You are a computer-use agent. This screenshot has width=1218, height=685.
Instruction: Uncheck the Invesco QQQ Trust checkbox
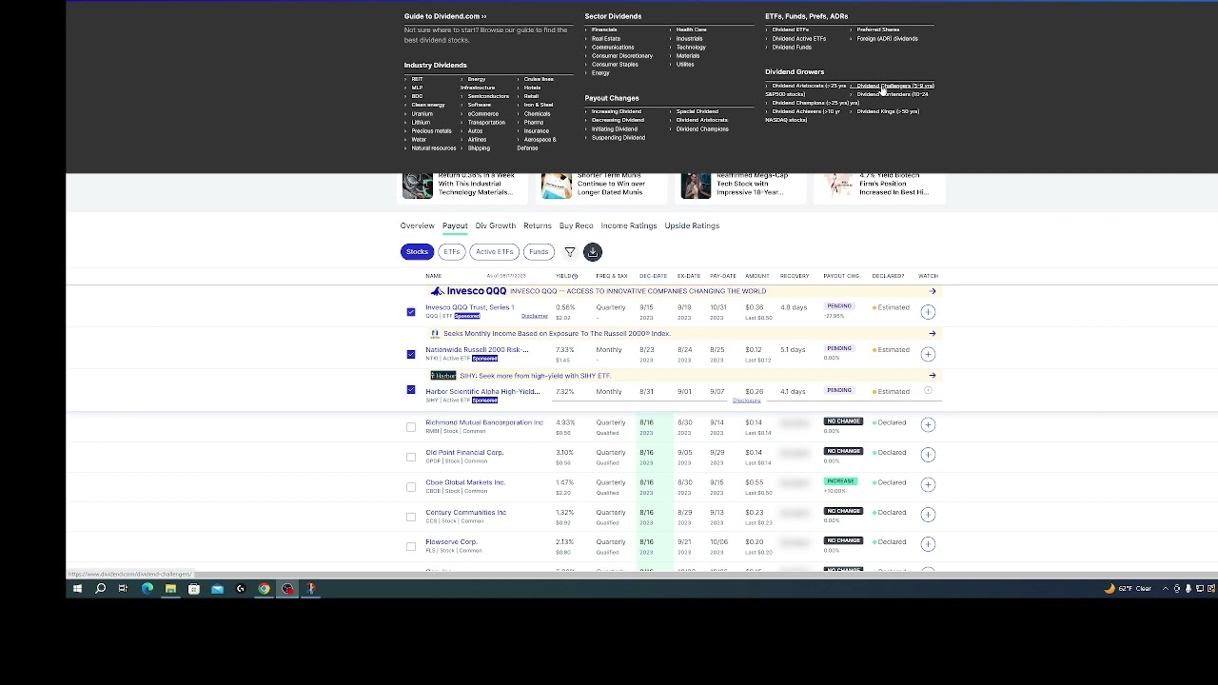(x=411, y=312)
